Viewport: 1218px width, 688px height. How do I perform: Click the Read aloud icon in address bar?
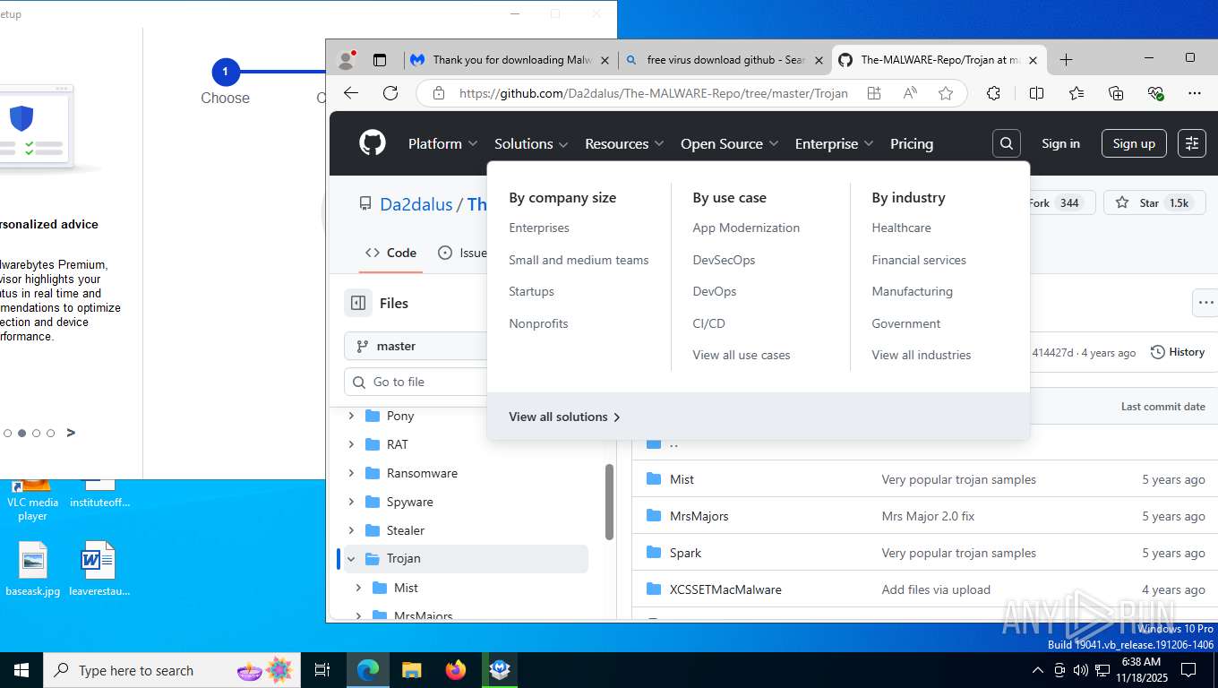(910, 93)
